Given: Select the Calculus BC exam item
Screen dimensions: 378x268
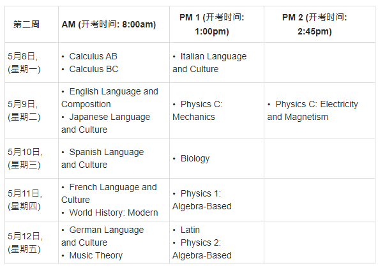Looking at the screenshot, I should click(94, 69).
